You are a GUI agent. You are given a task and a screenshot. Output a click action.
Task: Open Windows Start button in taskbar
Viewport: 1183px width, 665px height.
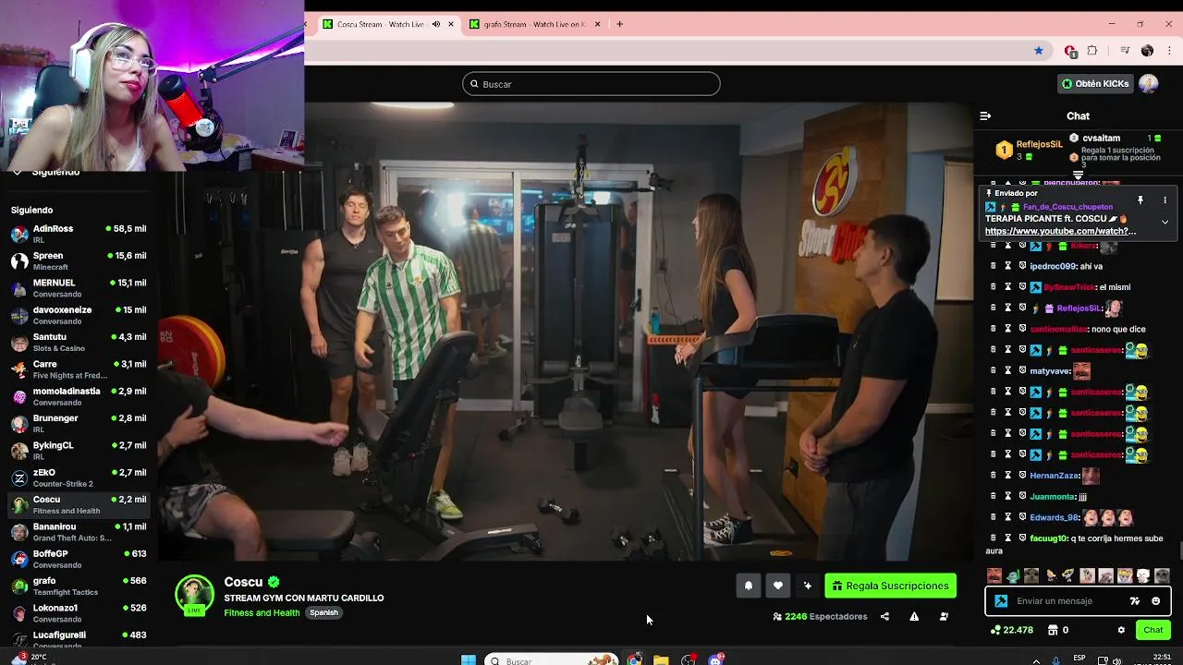tap(469, 660)
